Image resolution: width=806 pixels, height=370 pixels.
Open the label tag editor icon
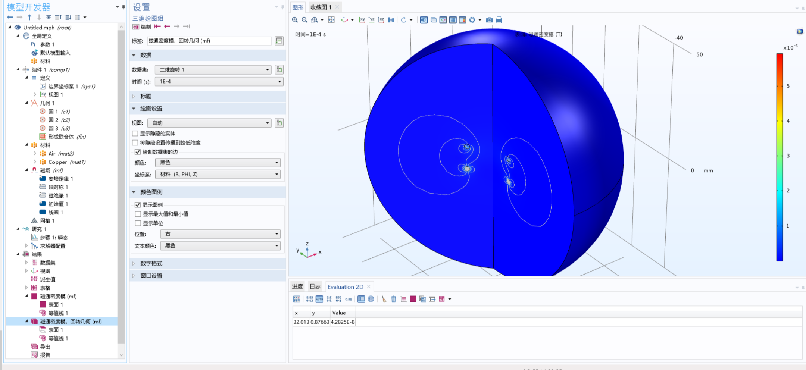pyautogui.click(x=279, y=41)
